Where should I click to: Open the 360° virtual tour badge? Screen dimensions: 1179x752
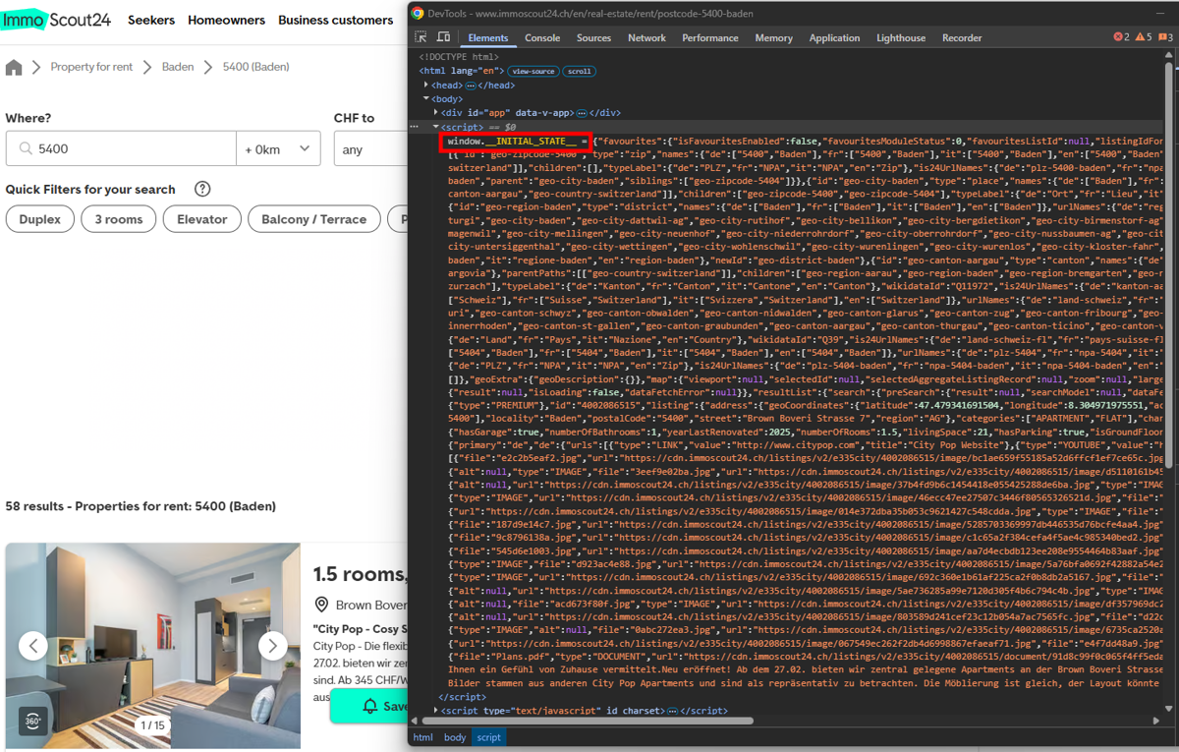(35, 721)
